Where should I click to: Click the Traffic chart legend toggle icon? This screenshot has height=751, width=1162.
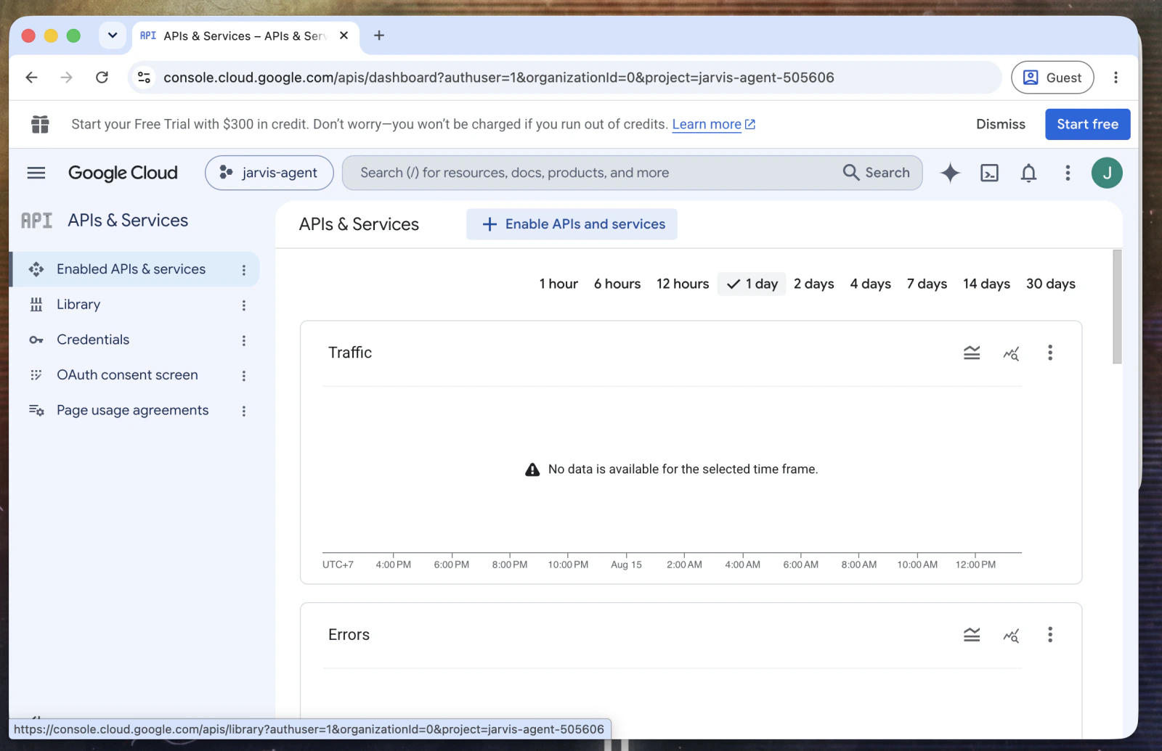[x=972, y=353]
